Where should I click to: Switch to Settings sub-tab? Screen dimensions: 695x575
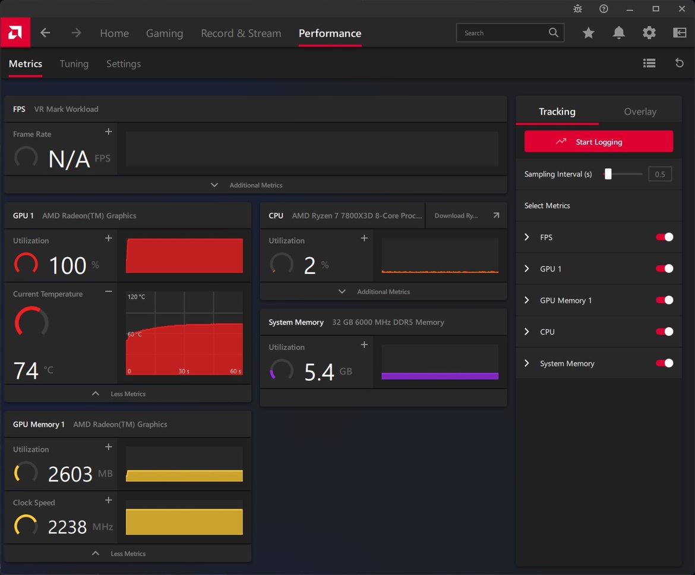[124, 64]
